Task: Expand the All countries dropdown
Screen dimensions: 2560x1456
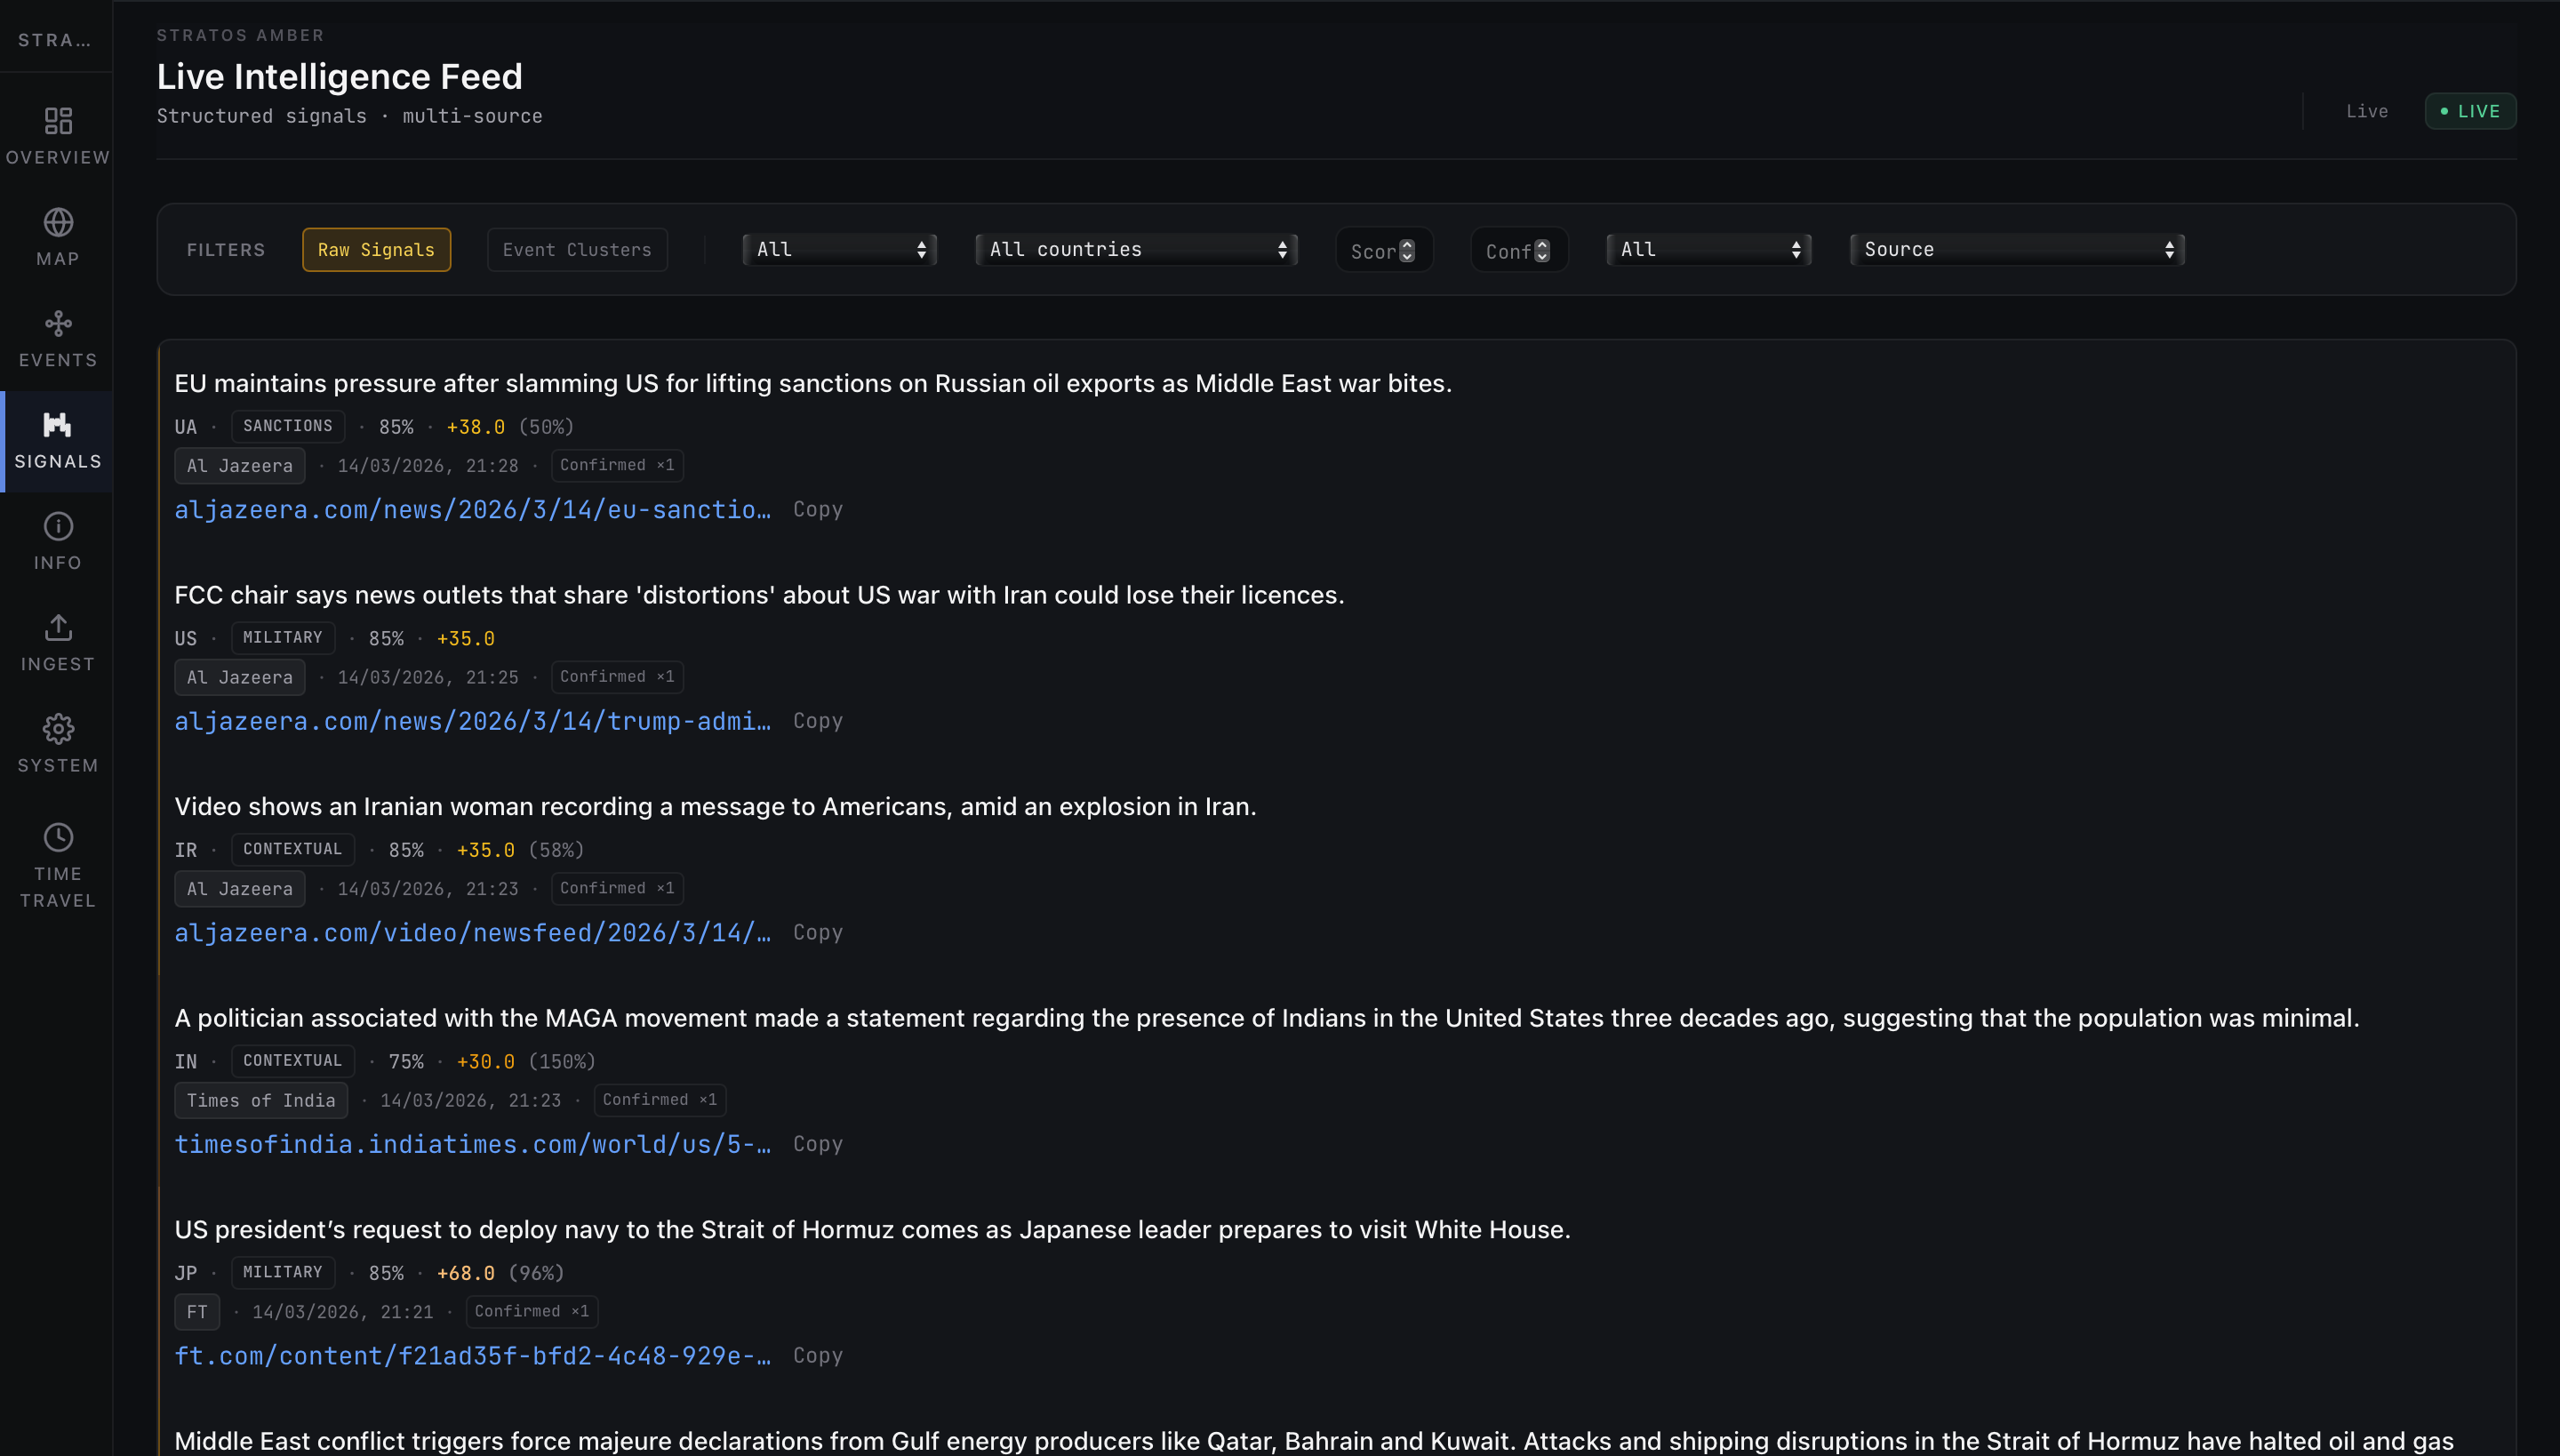Action: coord(1136,250)
